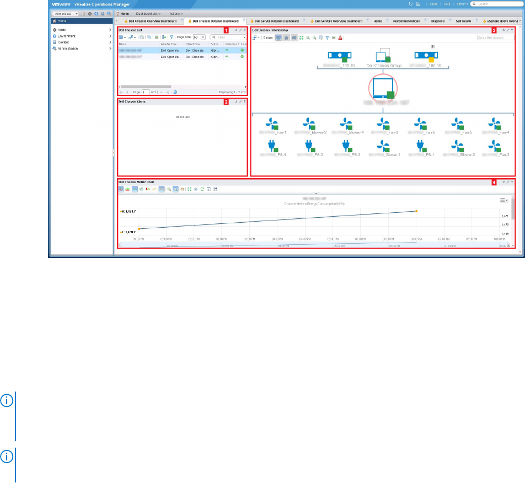Open the Recommendations tab

(406, 21)
